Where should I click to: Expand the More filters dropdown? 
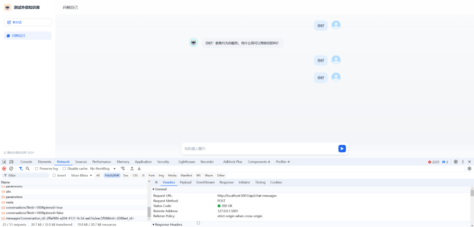click(x=82, y=175)
